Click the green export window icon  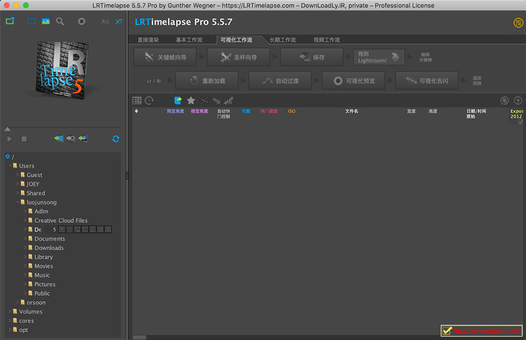tap(10, 21)
